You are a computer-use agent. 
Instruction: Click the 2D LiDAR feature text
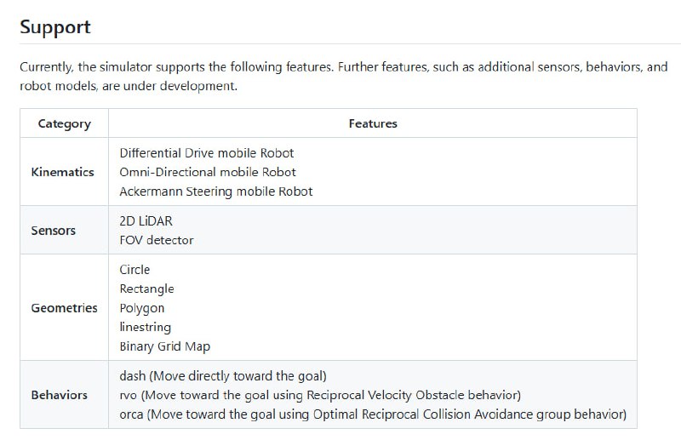click(x=146, y=221)
